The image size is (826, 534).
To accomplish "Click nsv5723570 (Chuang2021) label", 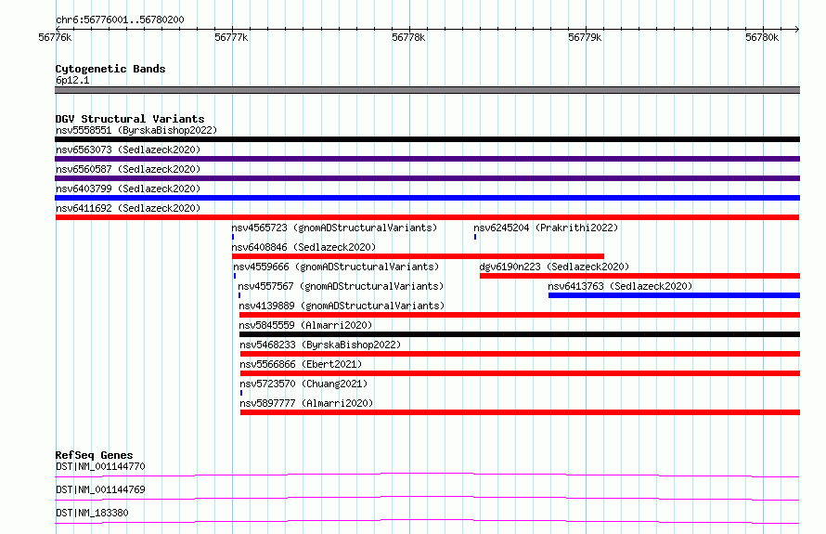I will pos(304,384).
